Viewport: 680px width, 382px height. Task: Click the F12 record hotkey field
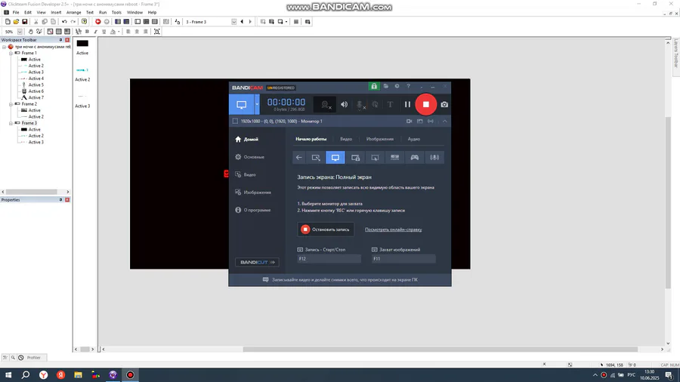329,258
